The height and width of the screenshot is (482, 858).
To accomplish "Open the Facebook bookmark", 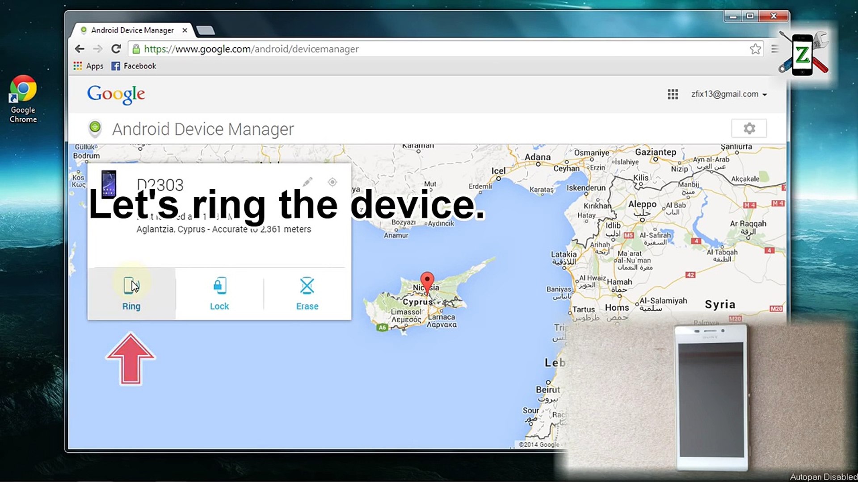I will tap(134, 66).
